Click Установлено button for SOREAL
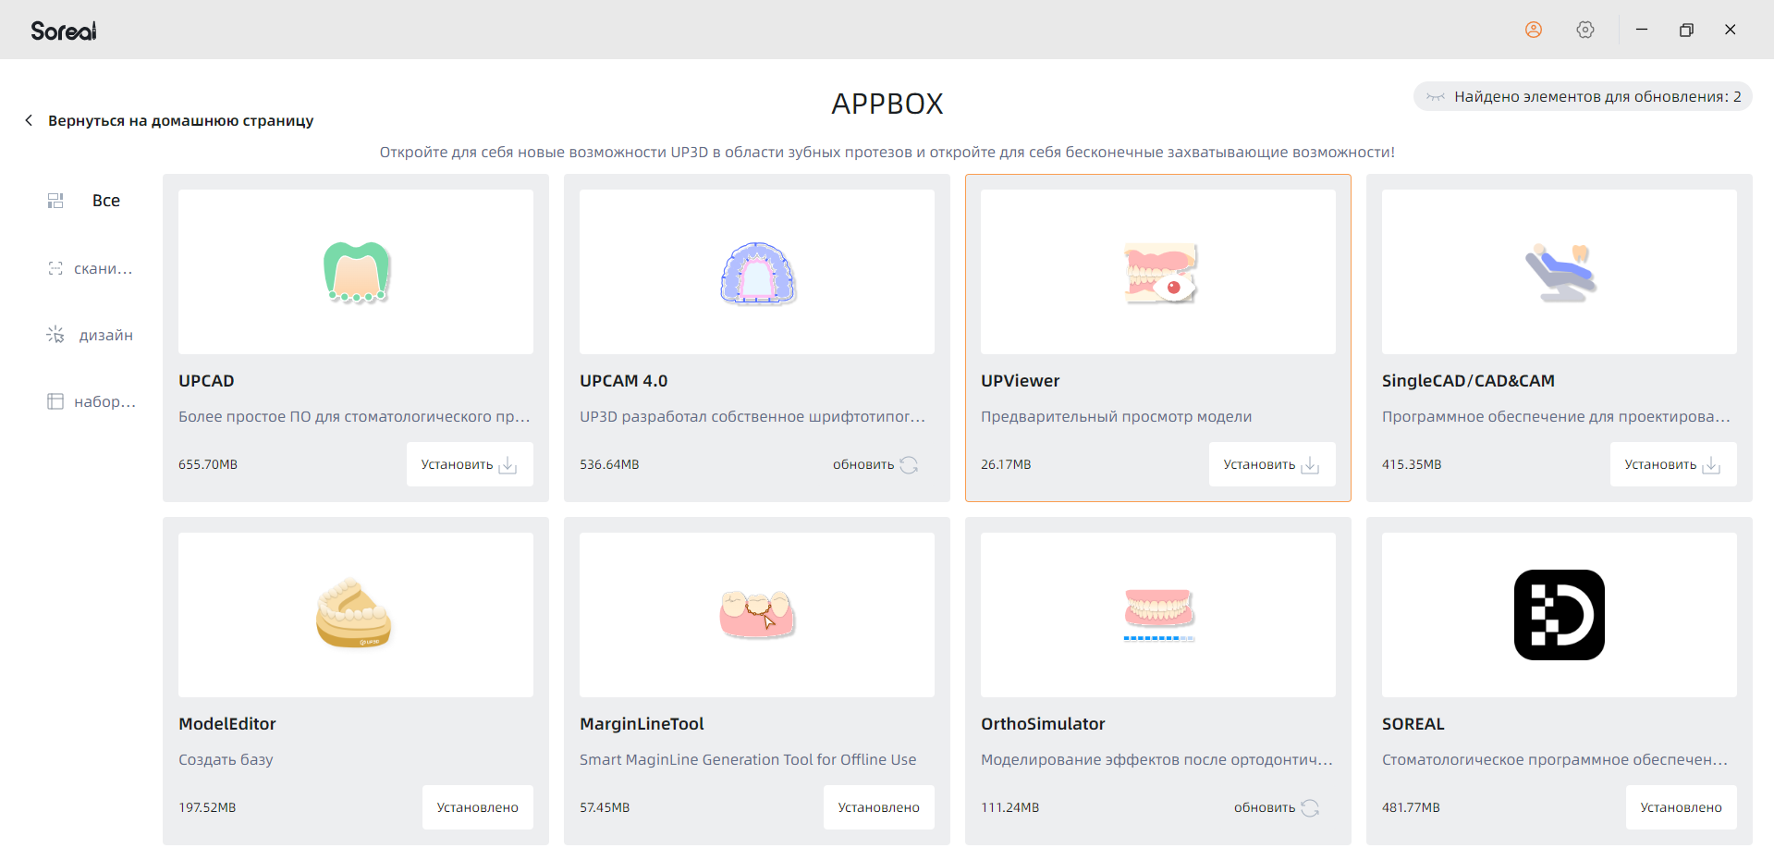This screenshot has width=1774, height=848. click(x=1682, y=807)
